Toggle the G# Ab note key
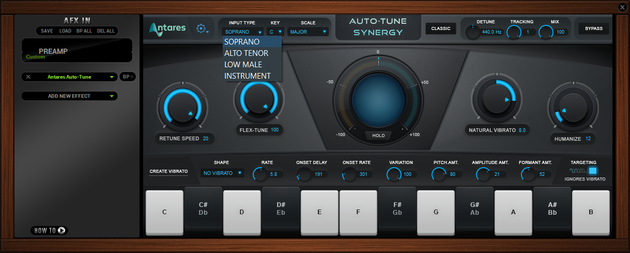The width and height of the screenshot is (630, 253). click(474, 208)
